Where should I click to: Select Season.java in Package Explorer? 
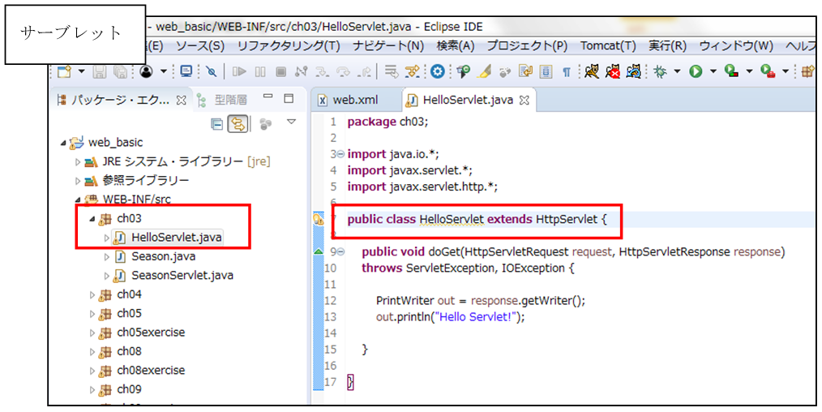(163, 256)
